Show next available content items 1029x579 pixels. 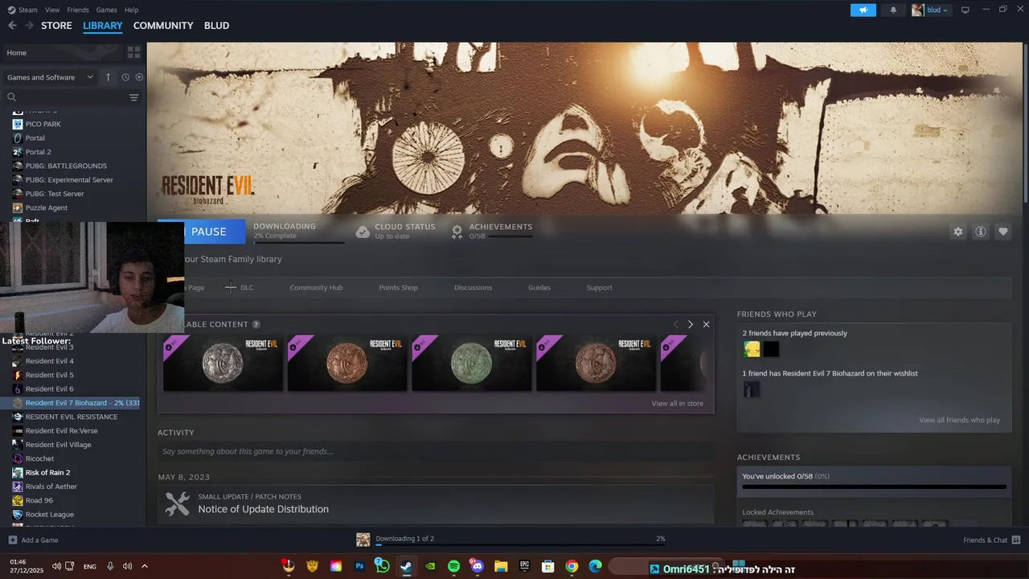point(690,324)
